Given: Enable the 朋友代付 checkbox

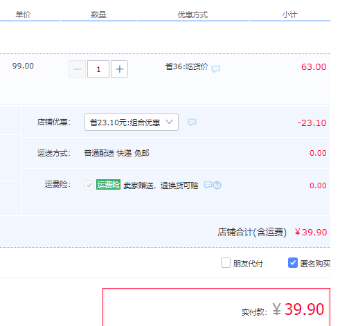Looking at the screenshot, I should click(x=226, y=263).
